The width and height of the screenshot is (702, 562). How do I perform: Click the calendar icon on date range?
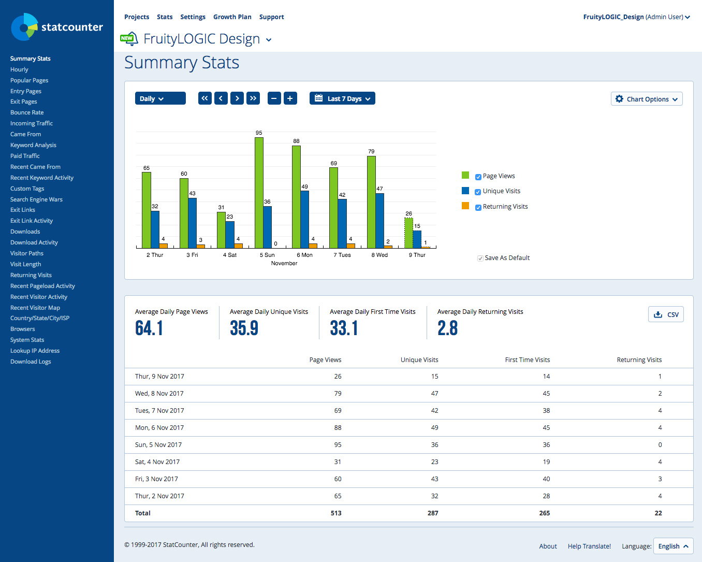pos(319,98)
